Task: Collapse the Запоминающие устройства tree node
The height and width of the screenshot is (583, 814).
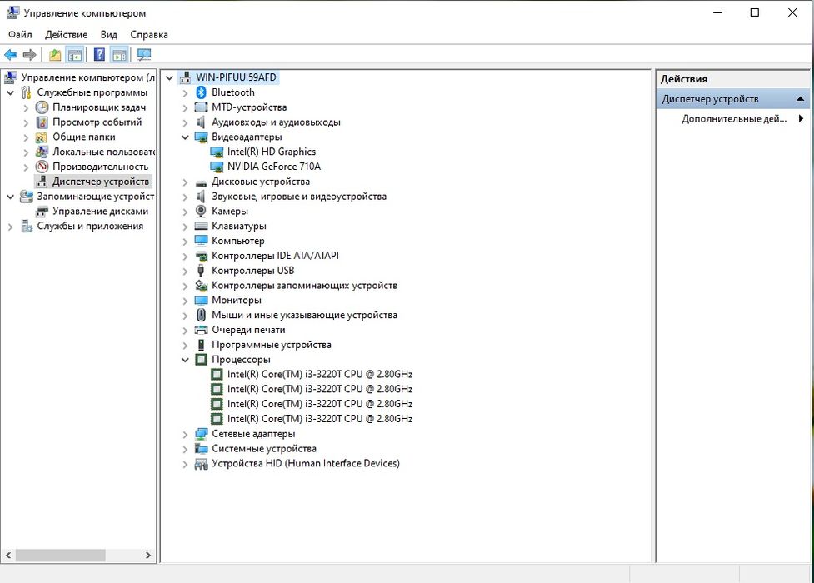Action: (10, 197)
